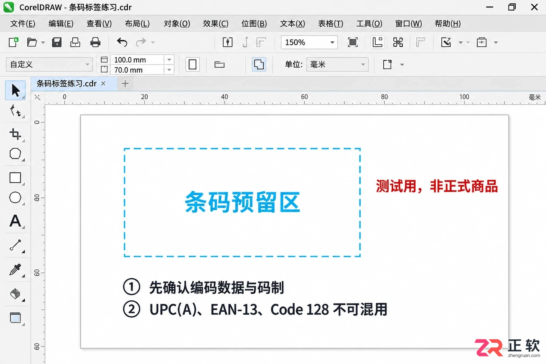This screenshot has width=546, height=364.
Task: Open the 位图(B) menu
Action: 254,24
